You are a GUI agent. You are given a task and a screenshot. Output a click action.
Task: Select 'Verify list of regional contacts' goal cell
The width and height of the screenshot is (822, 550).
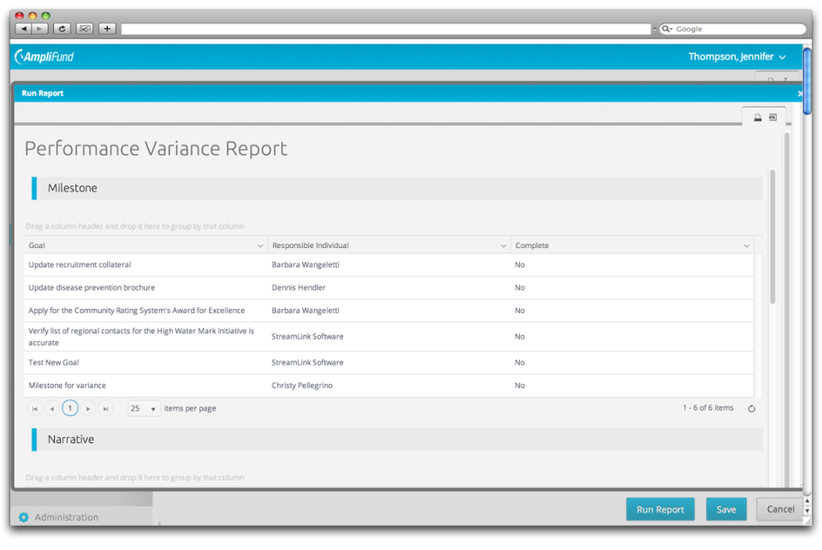pos(146,337)
